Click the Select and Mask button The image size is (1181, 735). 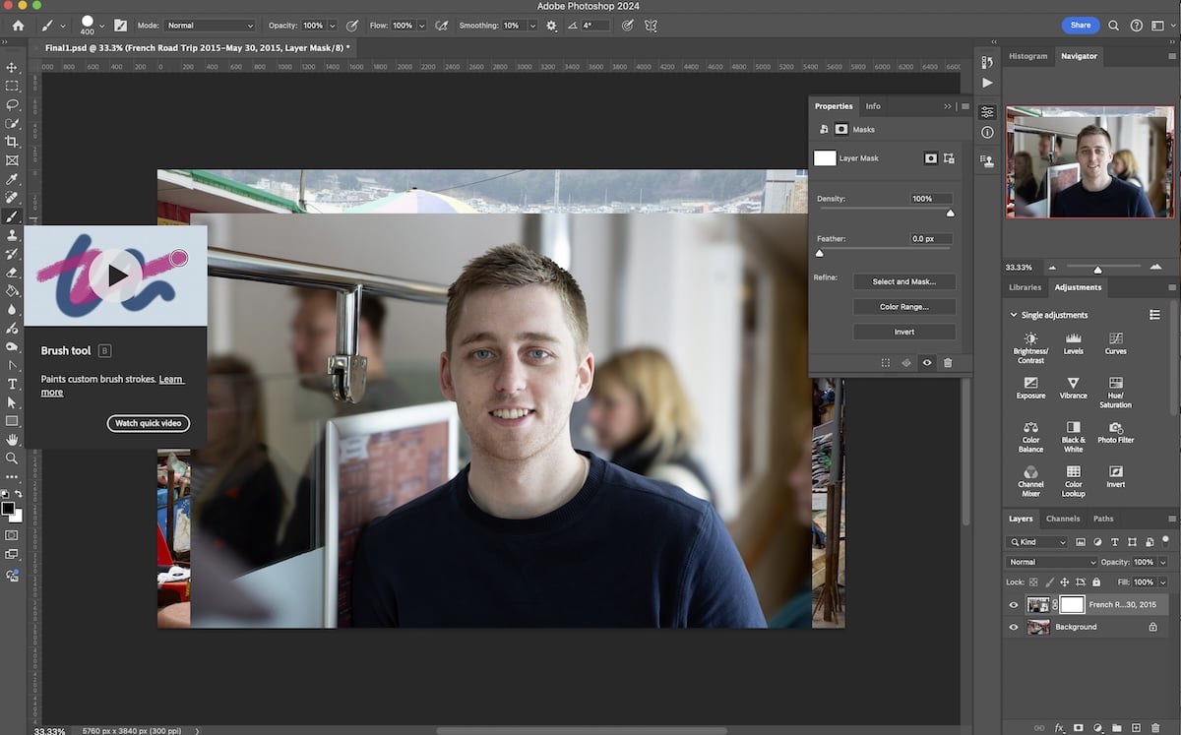click(903, 281)
